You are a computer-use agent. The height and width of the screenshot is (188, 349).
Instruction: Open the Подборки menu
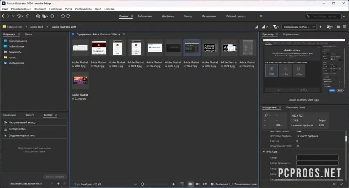[55, 9]
